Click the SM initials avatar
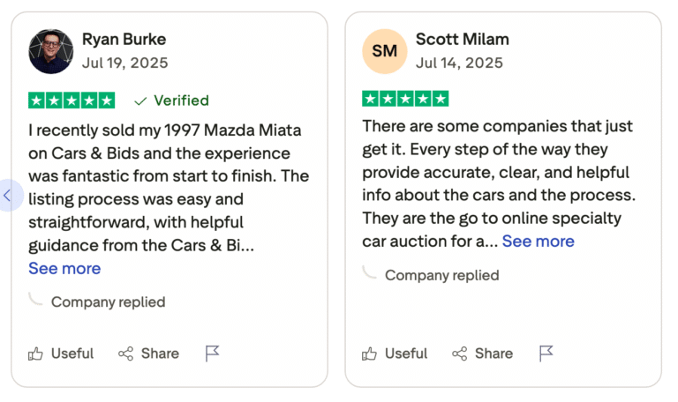This screenshot has width=678, height=402. point(384,51)
